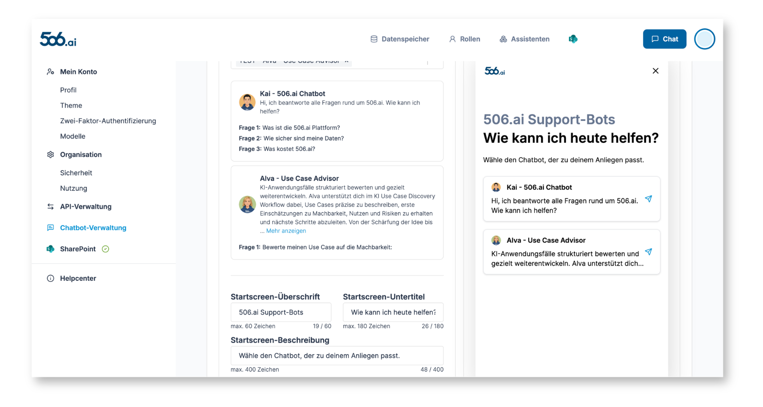Open SharePoint in sidebar
Screen dimensions: 763x407
[x=78, y=249]
